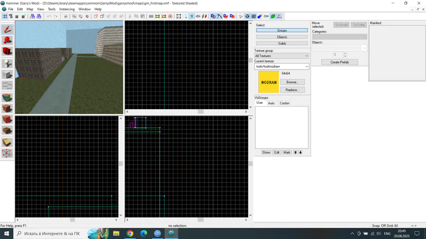
Task: Click the 3D camera viewport
Action: point(69,67)
